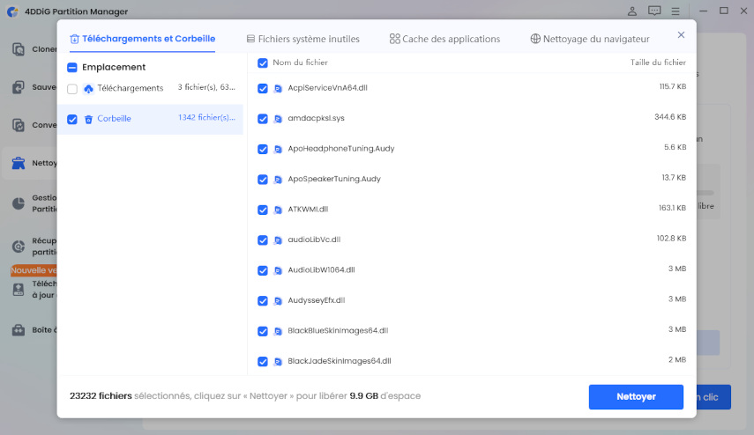The width and height of the screenshot is (754, 435).
Task: Select the Boîte à outils toolbox icon
Action: point(19,330)
